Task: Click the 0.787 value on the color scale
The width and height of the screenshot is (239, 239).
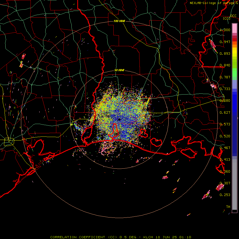Action: tap(225, 77)
